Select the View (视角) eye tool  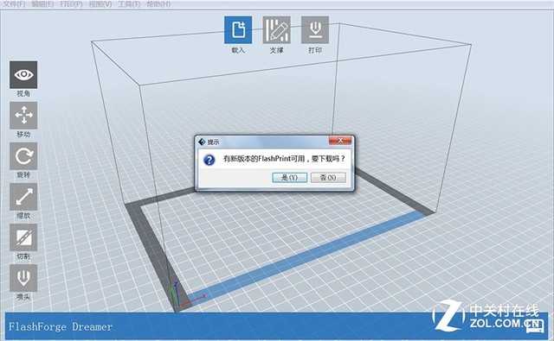23,75
